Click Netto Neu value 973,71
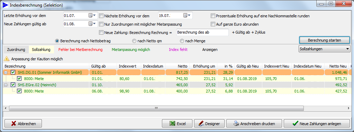 point(341,79)
